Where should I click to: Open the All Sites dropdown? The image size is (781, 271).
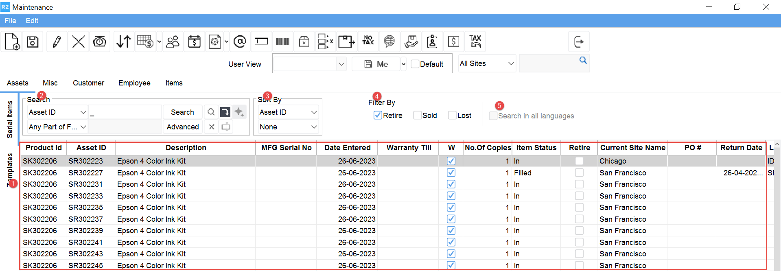coord(487,64)
